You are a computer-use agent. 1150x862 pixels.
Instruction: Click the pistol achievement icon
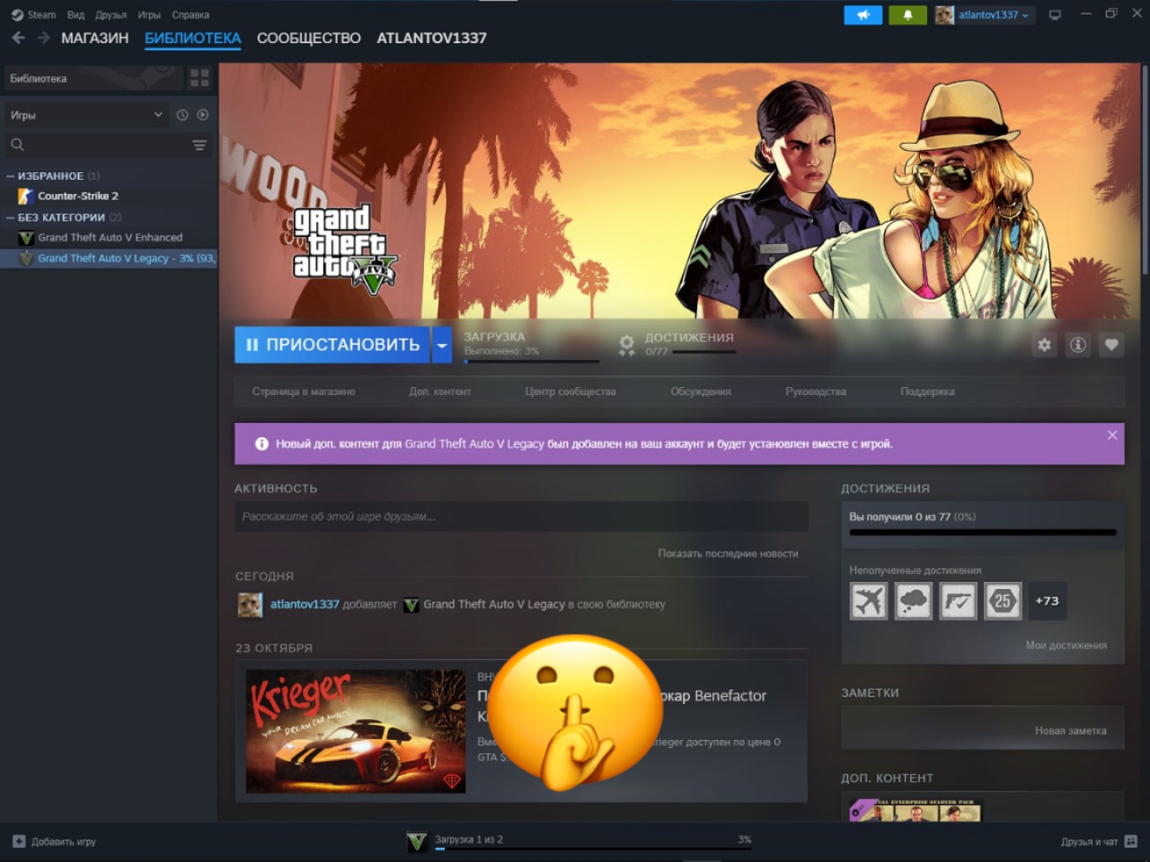pos(958,601)
